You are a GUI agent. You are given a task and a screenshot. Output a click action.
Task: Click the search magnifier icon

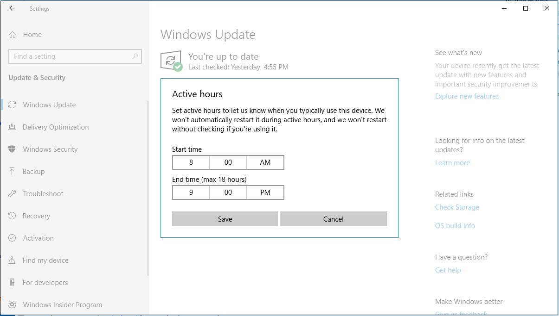tap(135, 56)
